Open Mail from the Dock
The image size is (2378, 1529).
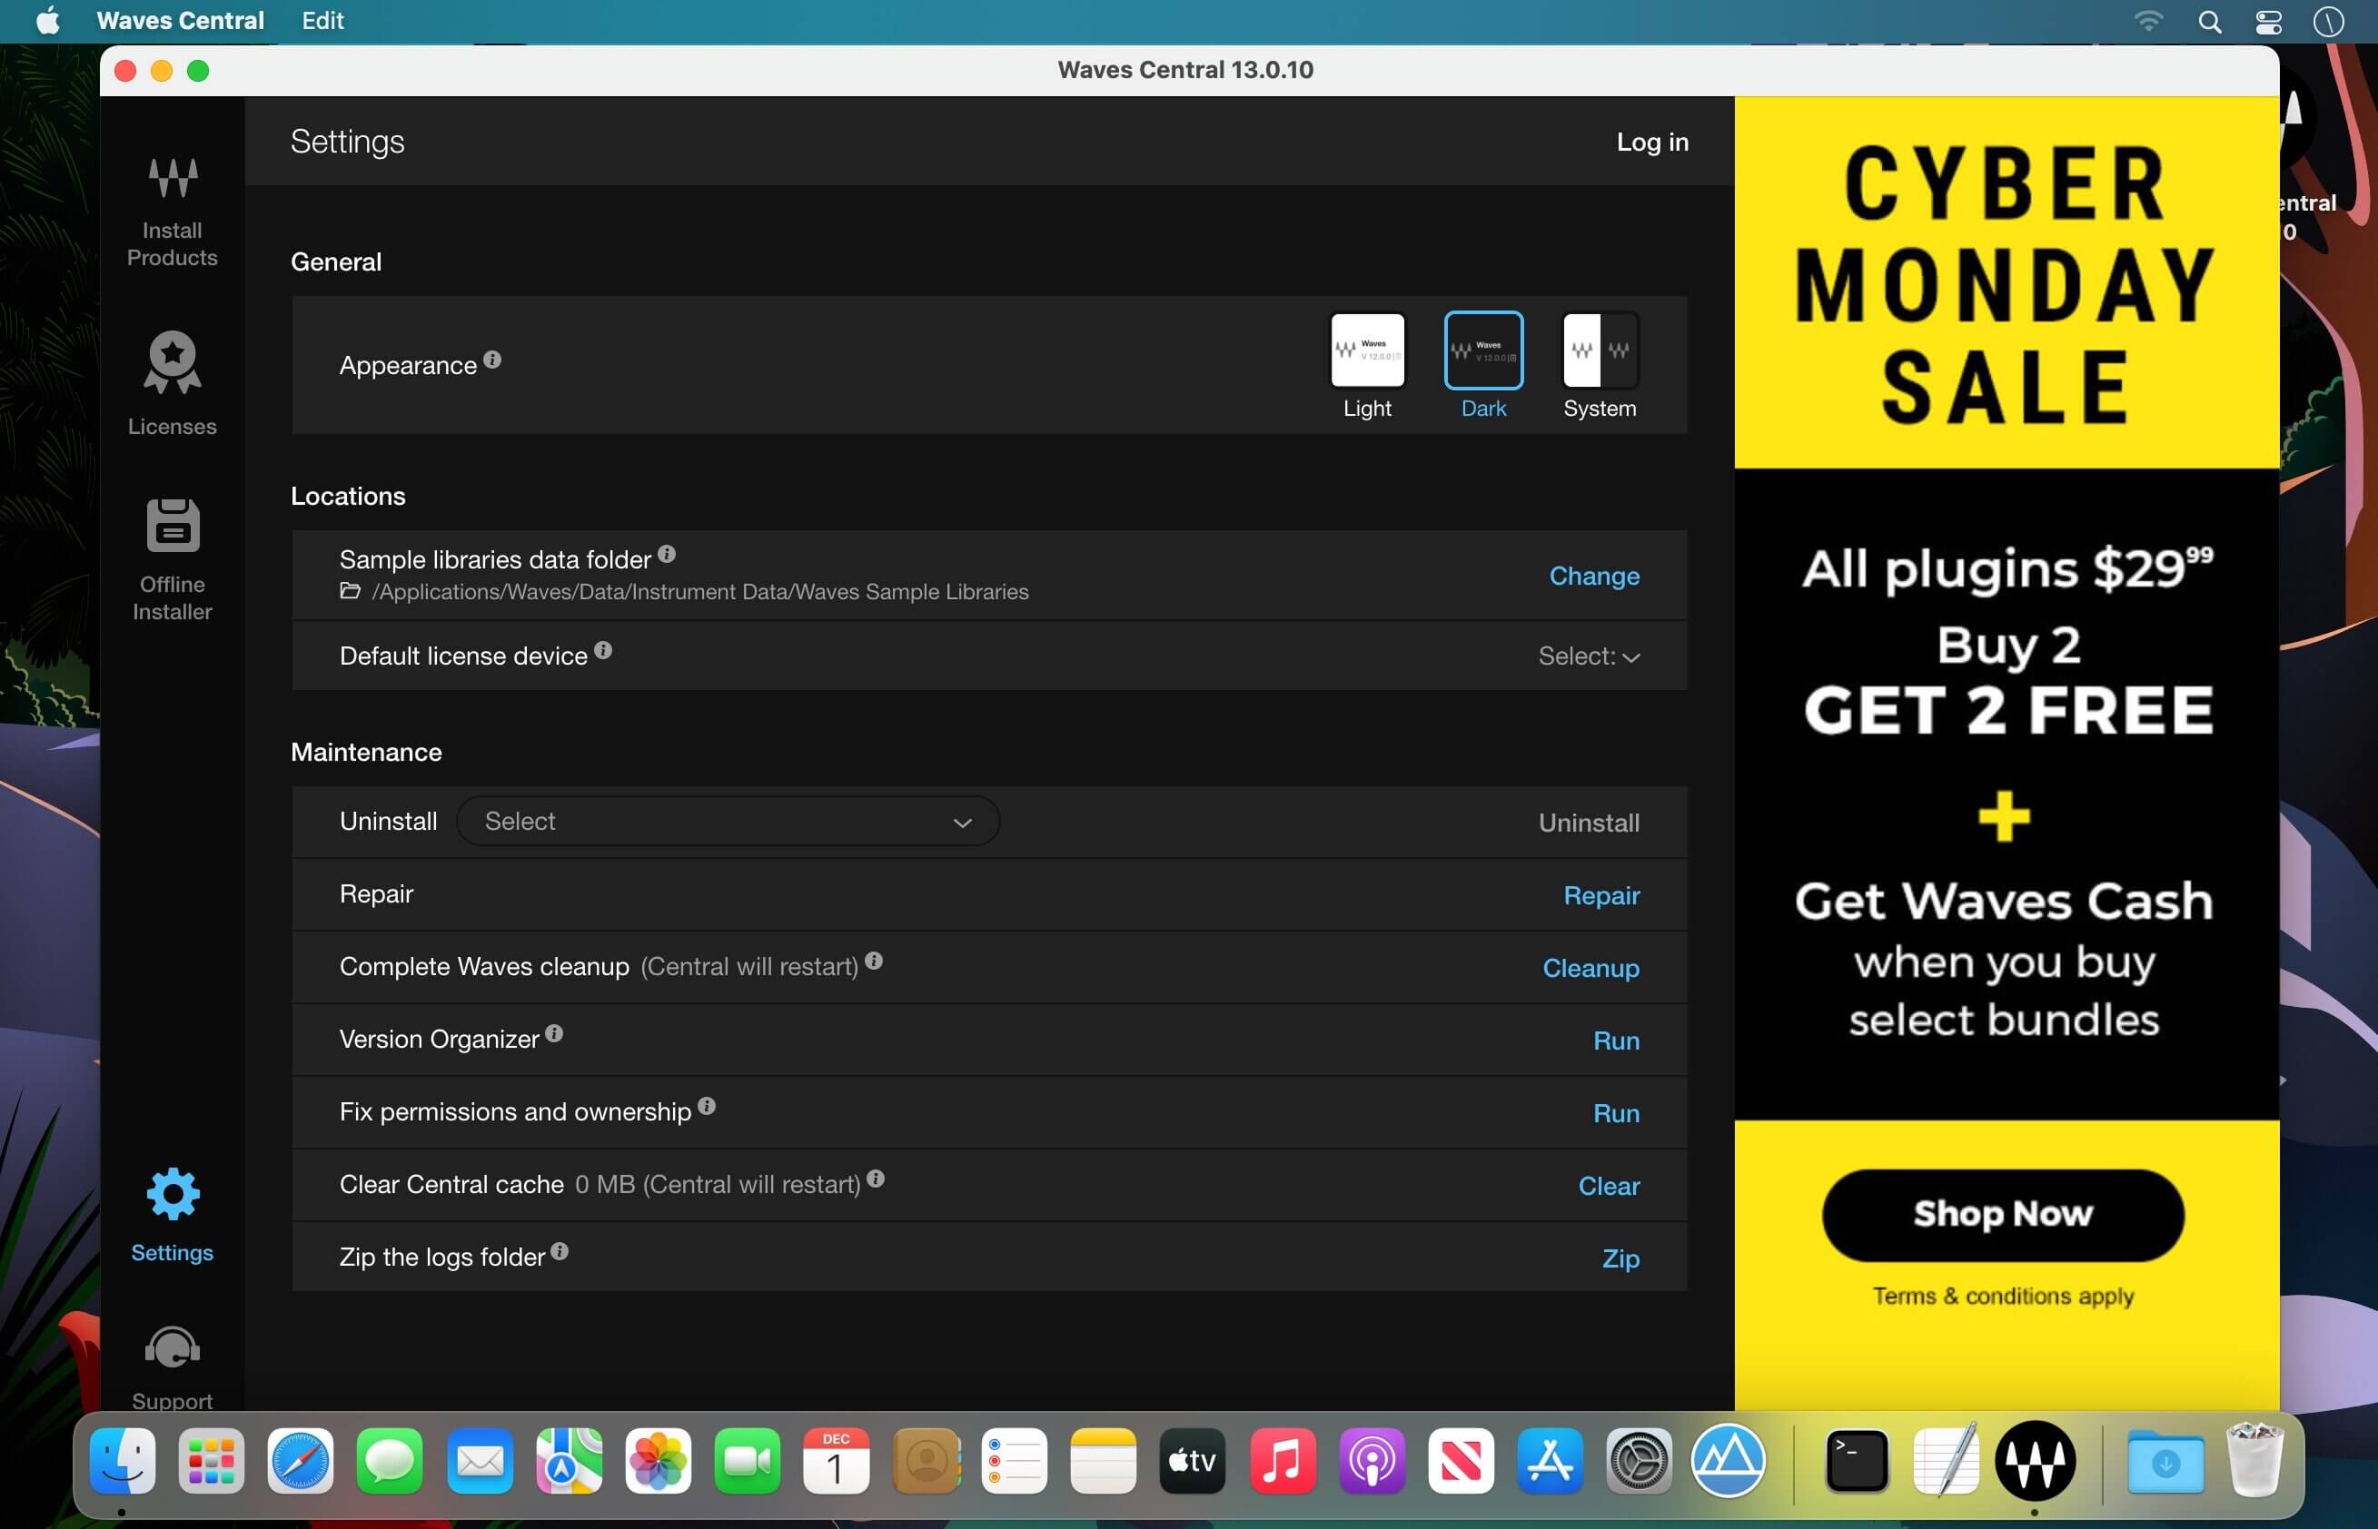(x=479, y=1461)
